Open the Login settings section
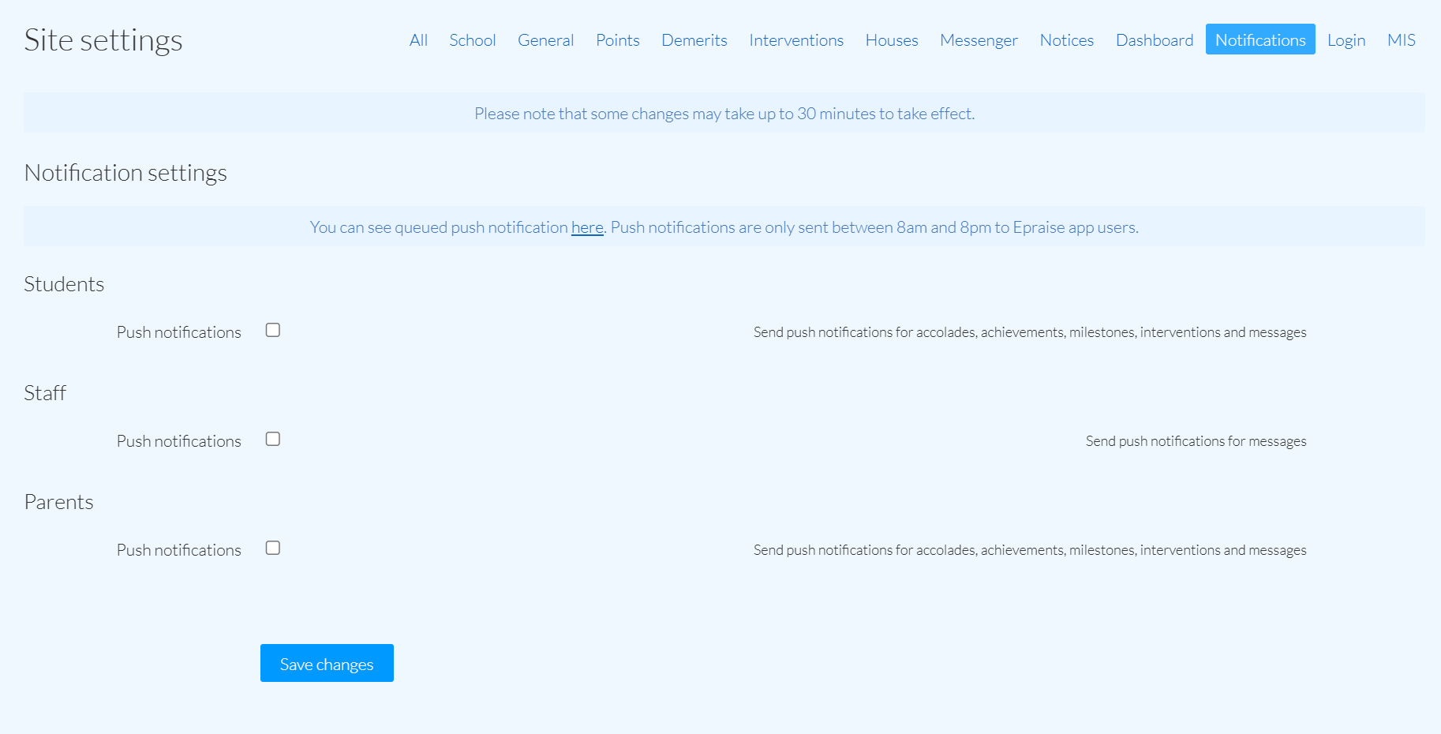 (1346, 39)
